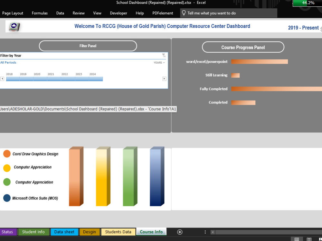Click the Filter by Year header

click(x=11, y=56)
